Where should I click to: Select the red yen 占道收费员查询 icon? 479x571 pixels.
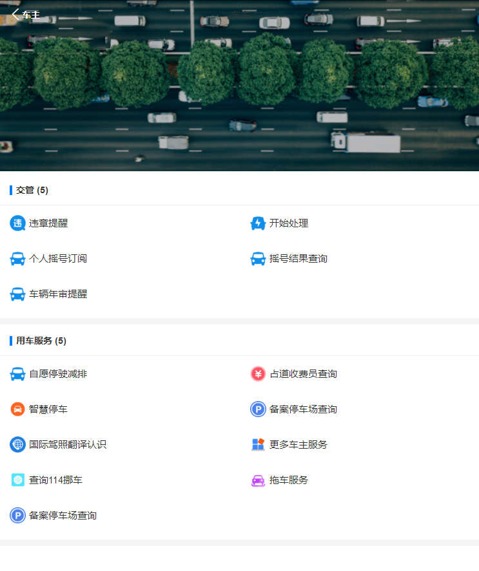point(258,374)
